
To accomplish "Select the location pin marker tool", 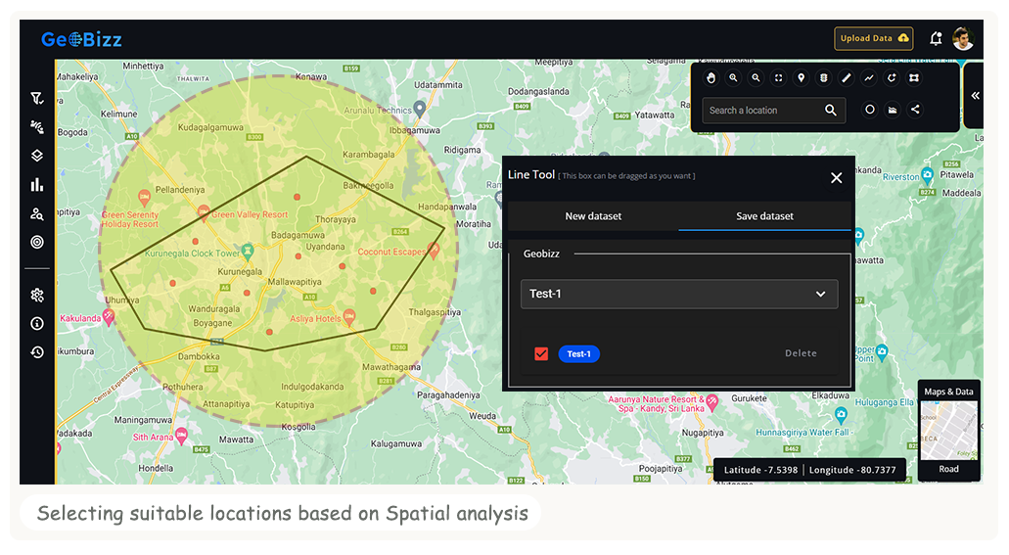I will pyautogui.click(x=802, y=78).
